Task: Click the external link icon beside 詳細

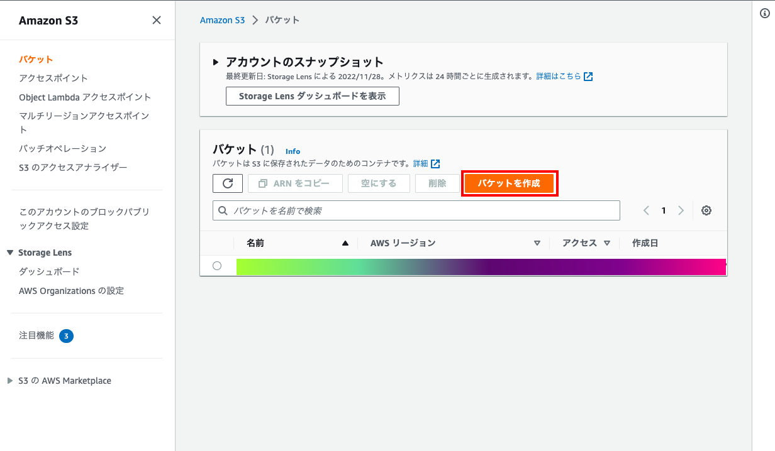Action: (435, 164)
